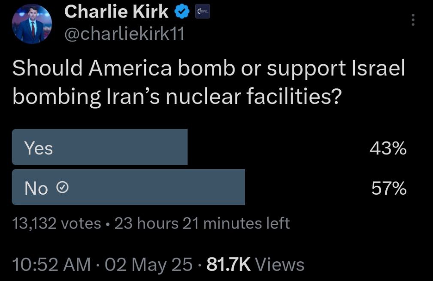Click the 'Yes' label text
Image resolution: width=433 pixels, height=281 pixels.
38,148
